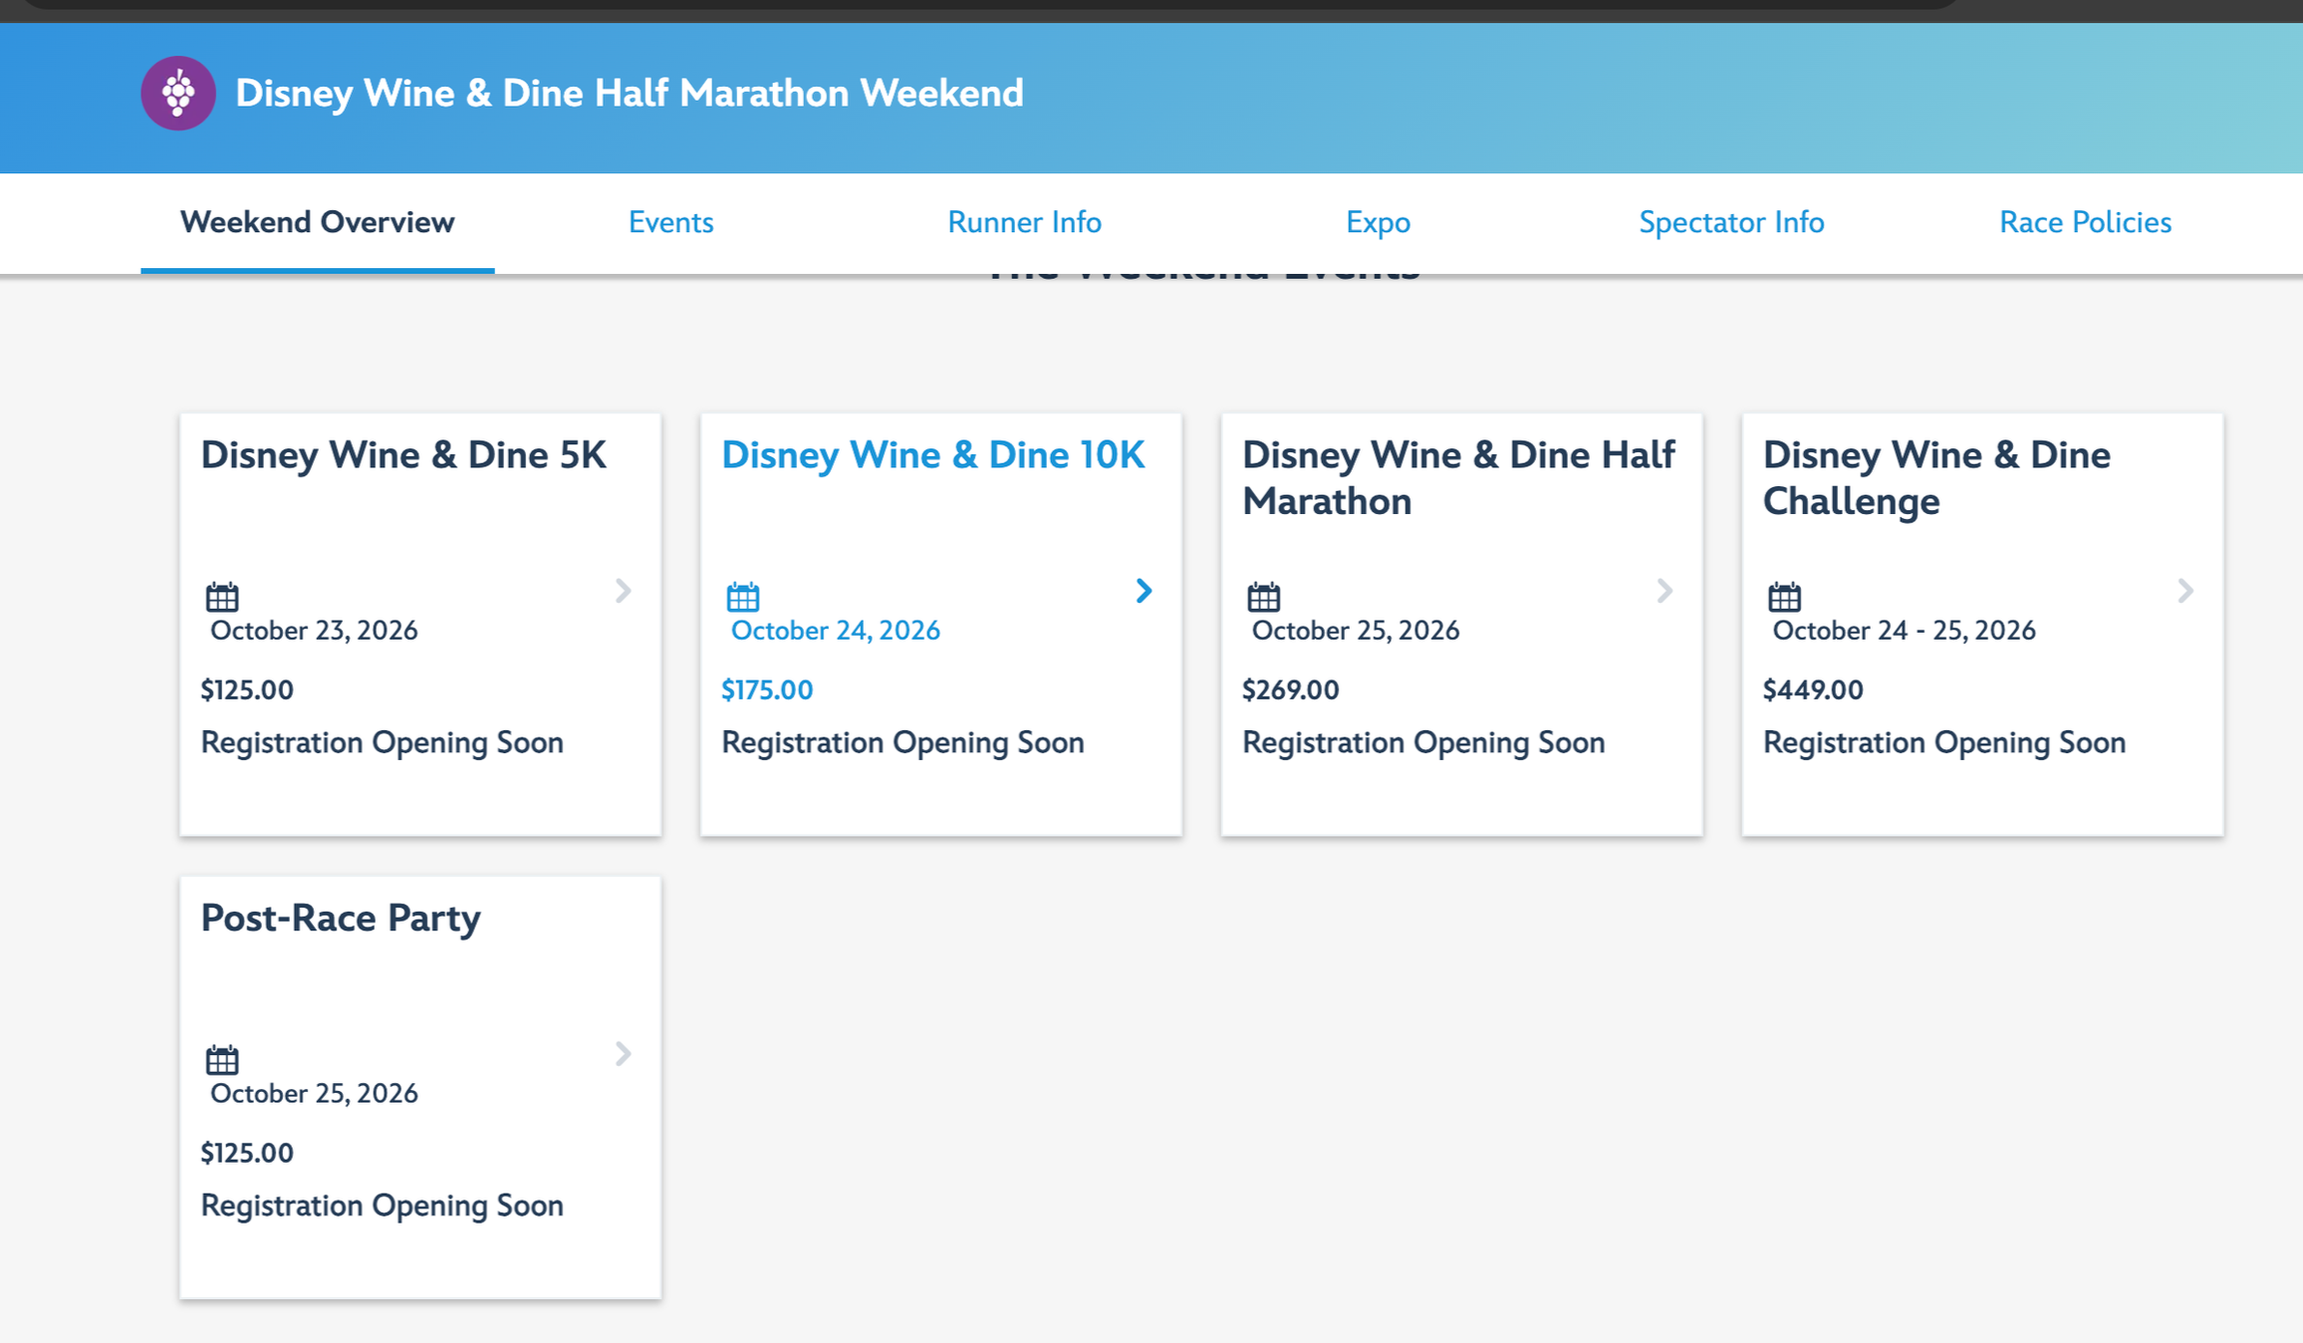Open the 5K card via its chevron arrow
Viewport: 2303px width, 1343px height.
tap(624, 591)
